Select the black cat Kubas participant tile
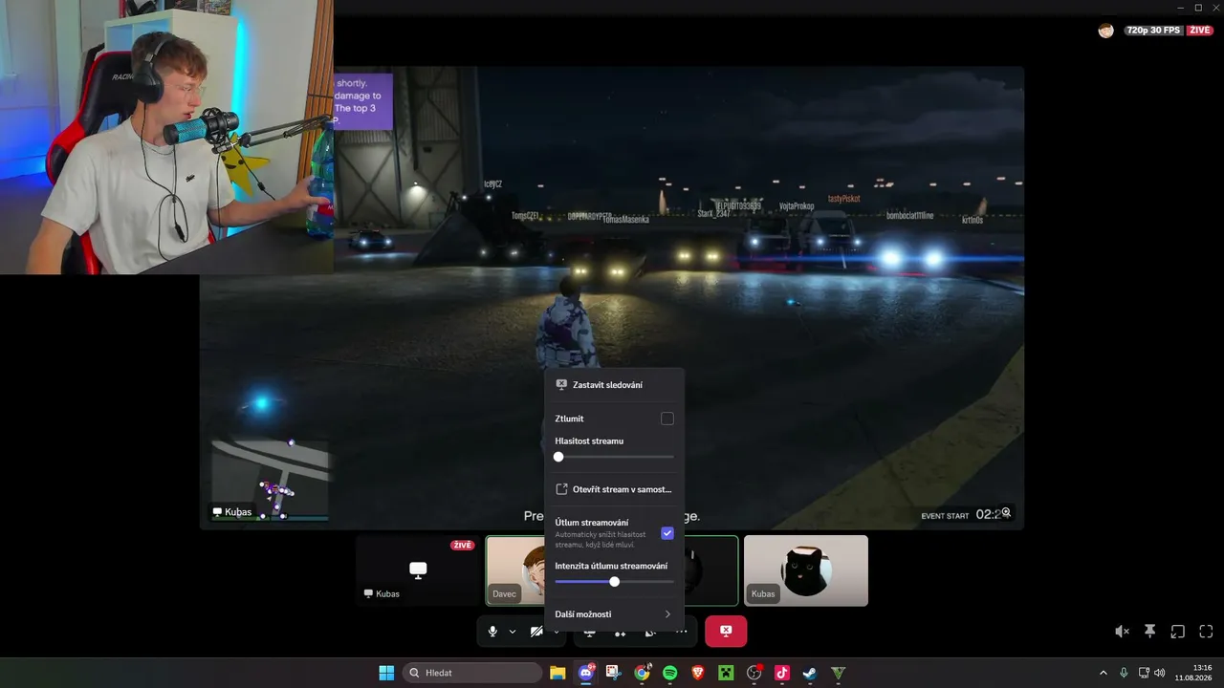The image size is (1224, 688). (x=806, y=570)
